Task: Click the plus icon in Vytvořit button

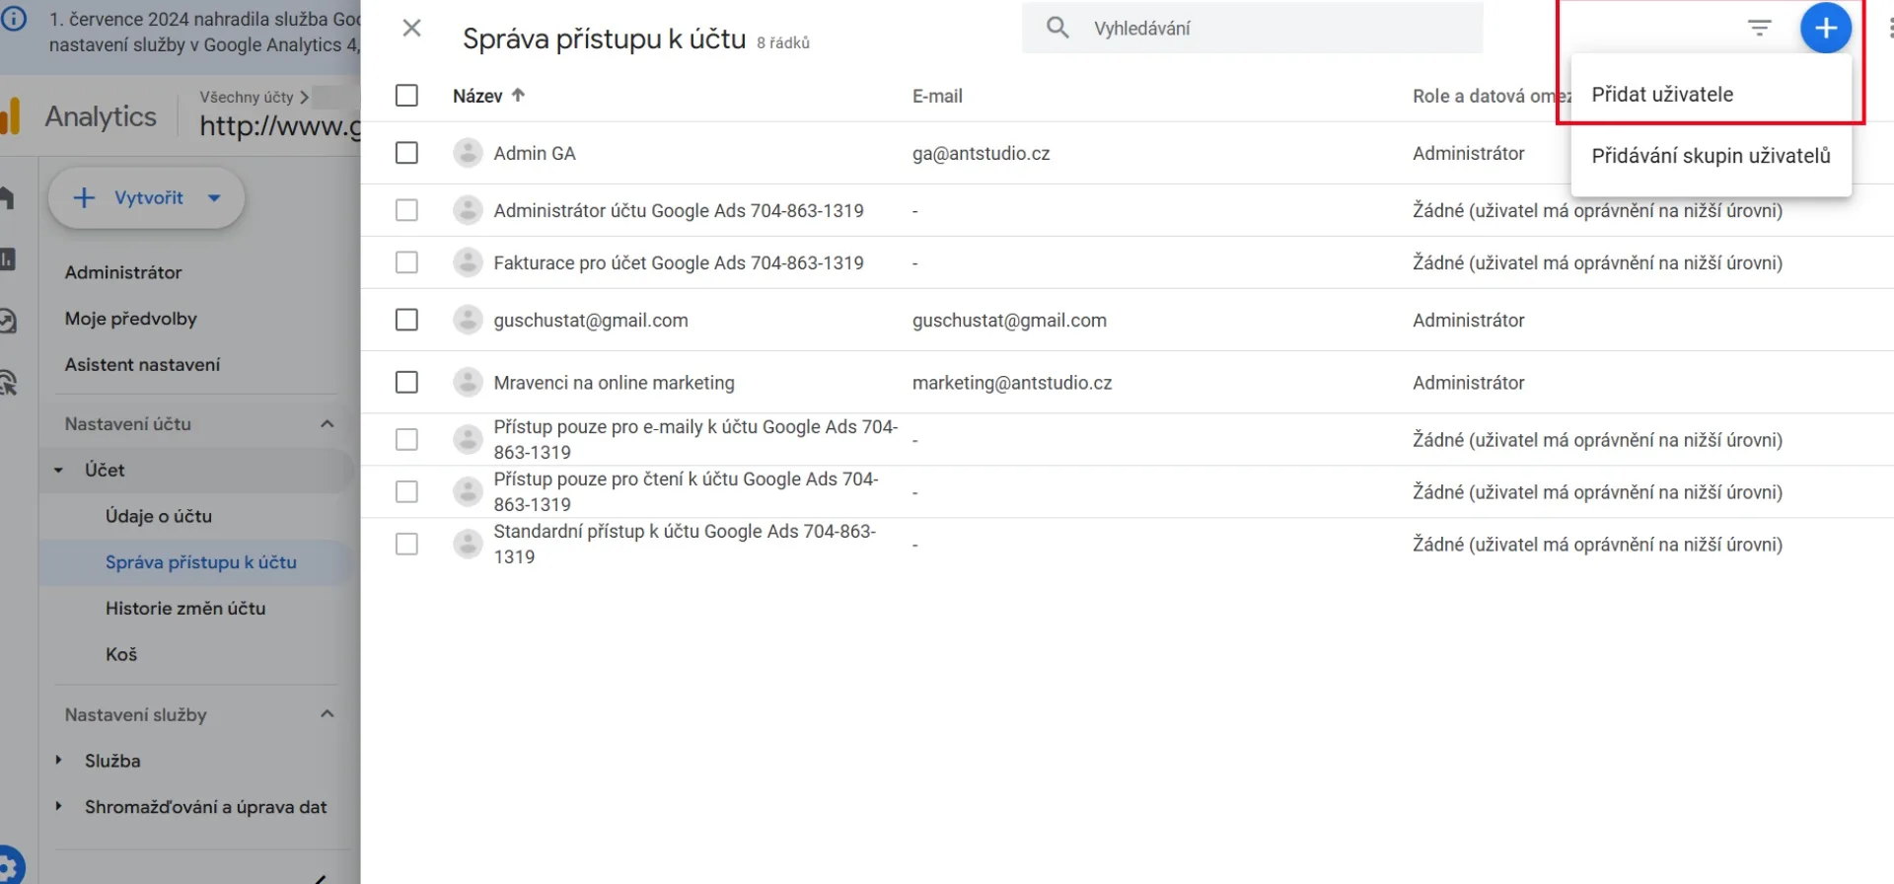Action: [x=85, y=197]
